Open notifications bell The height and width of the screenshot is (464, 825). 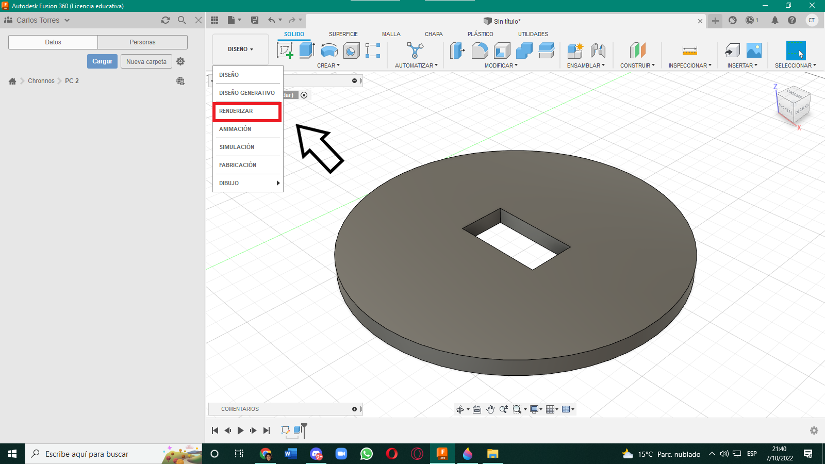click(x=775, y=20)
